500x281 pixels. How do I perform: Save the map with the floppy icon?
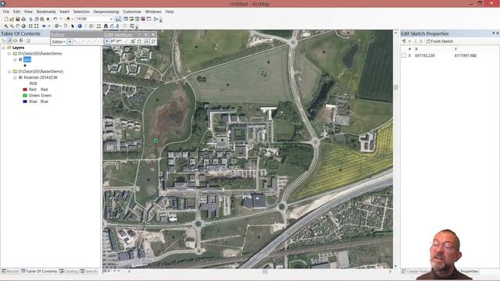[x=17, y=19]
